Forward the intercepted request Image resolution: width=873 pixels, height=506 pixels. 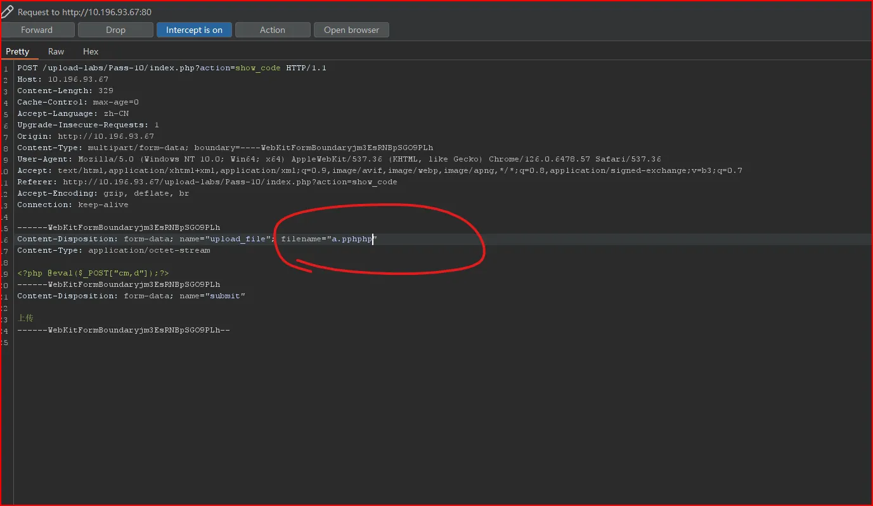pos(37,30)
